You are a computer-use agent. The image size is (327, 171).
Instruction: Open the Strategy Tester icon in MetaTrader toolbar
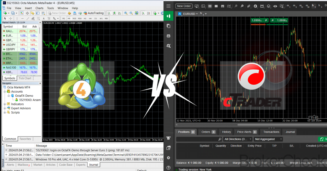point(43,13)
